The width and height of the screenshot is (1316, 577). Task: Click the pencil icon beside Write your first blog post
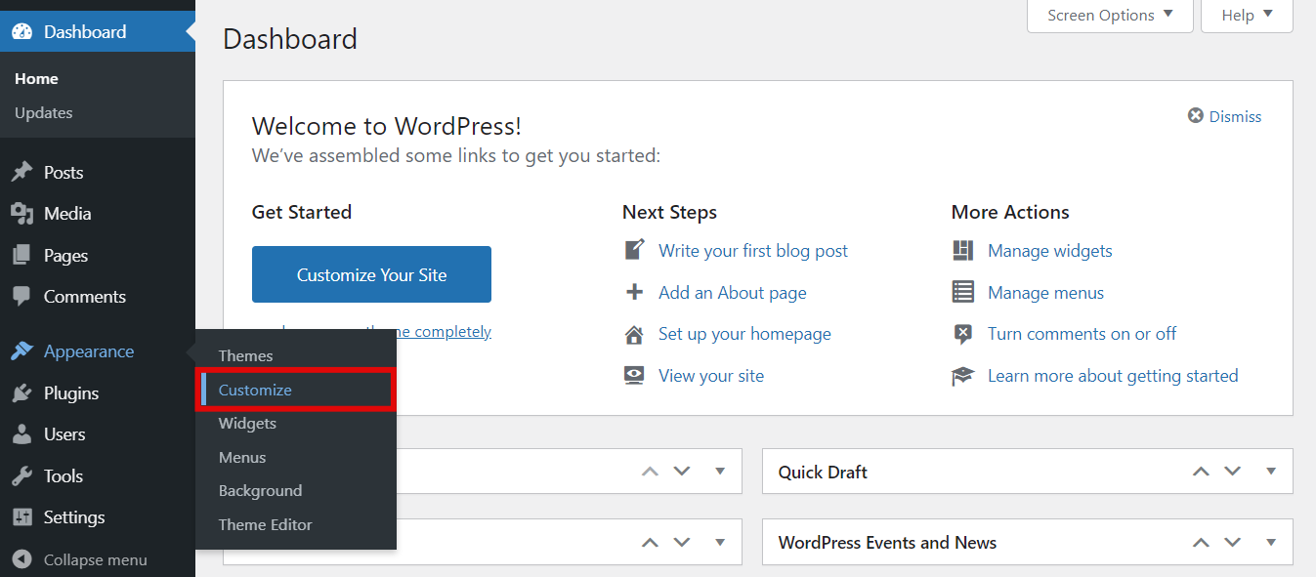click(x=635, y=249)
